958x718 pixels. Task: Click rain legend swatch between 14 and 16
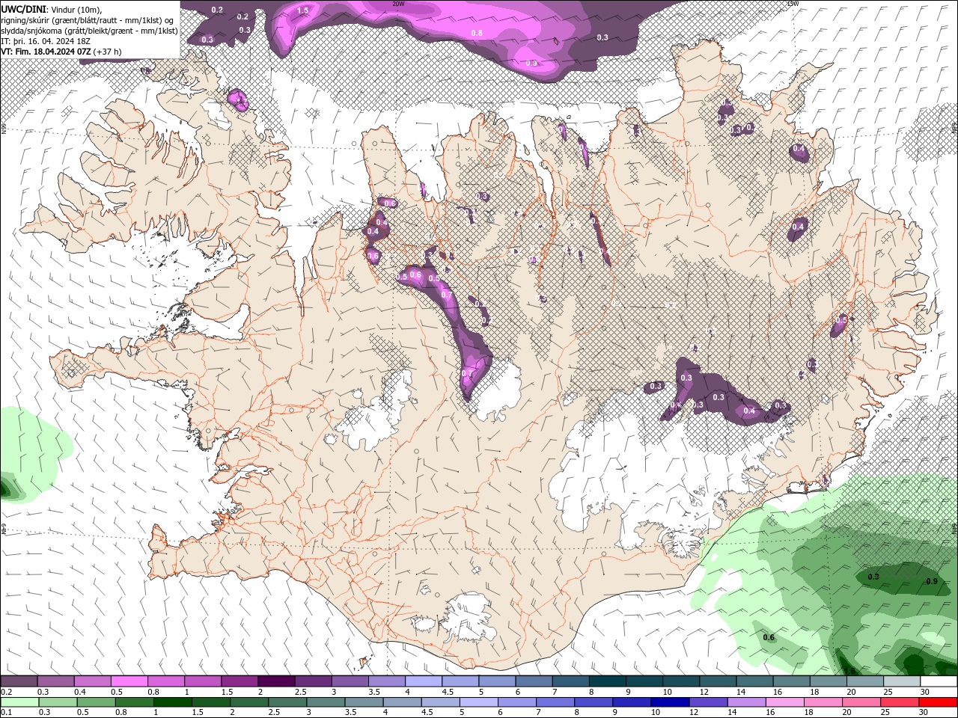click(745, 702)
